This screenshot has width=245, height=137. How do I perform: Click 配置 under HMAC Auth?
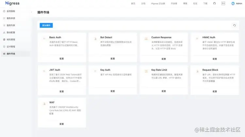[x=215, y=59]
